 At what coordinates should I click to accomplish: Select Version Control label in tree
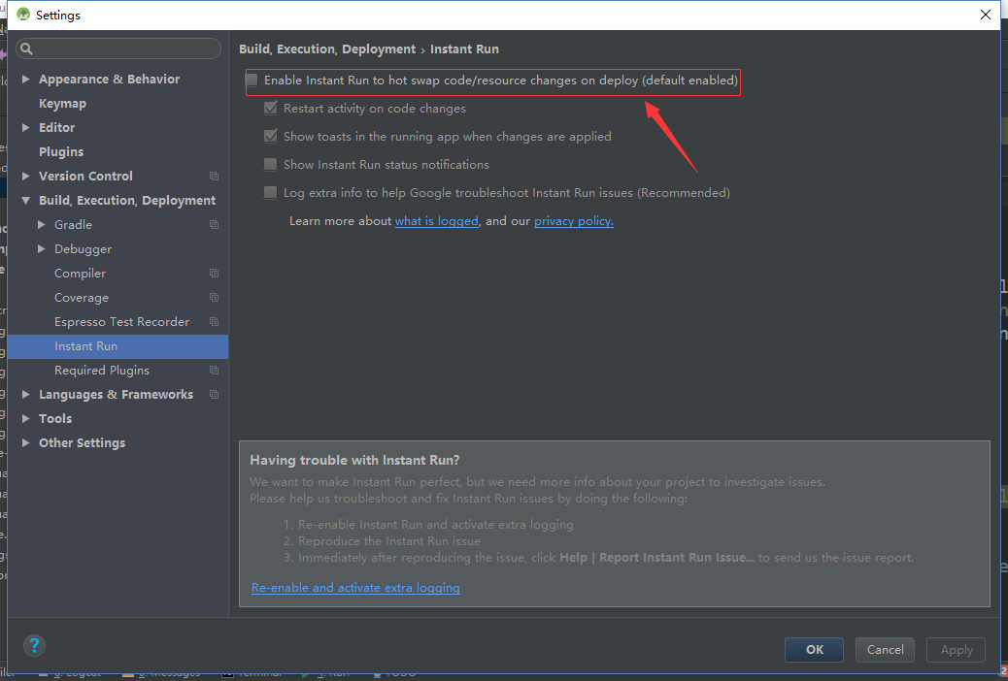coord(85,176)
